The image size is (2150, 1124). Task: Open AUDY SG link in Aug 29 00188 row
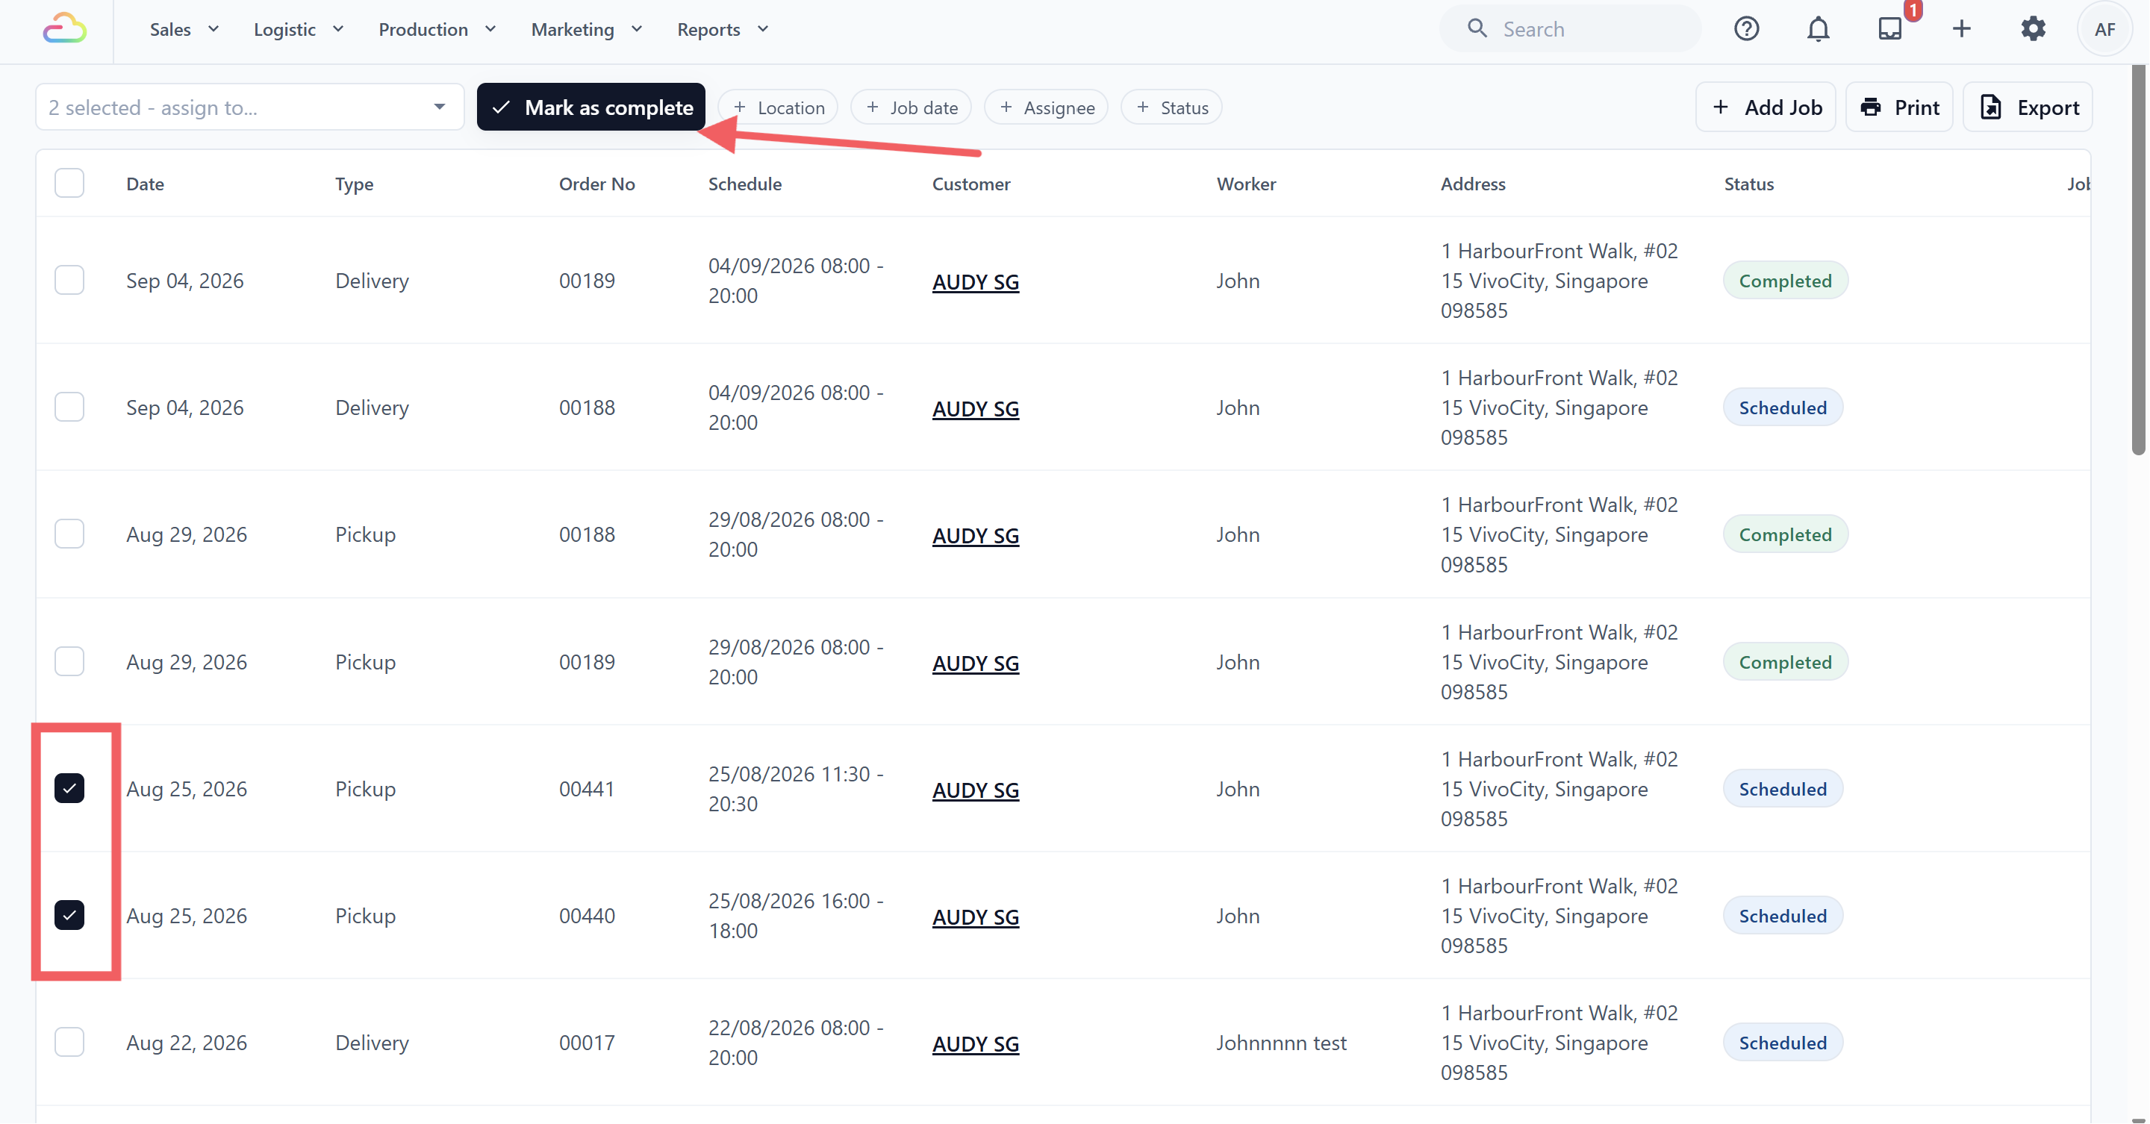click(976, 536)
